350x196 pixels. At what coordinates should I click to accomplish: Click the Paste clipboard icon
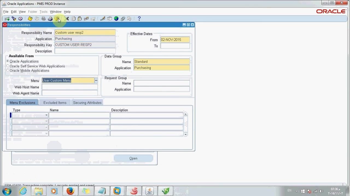pyautogui.click(x=80, y=19)
